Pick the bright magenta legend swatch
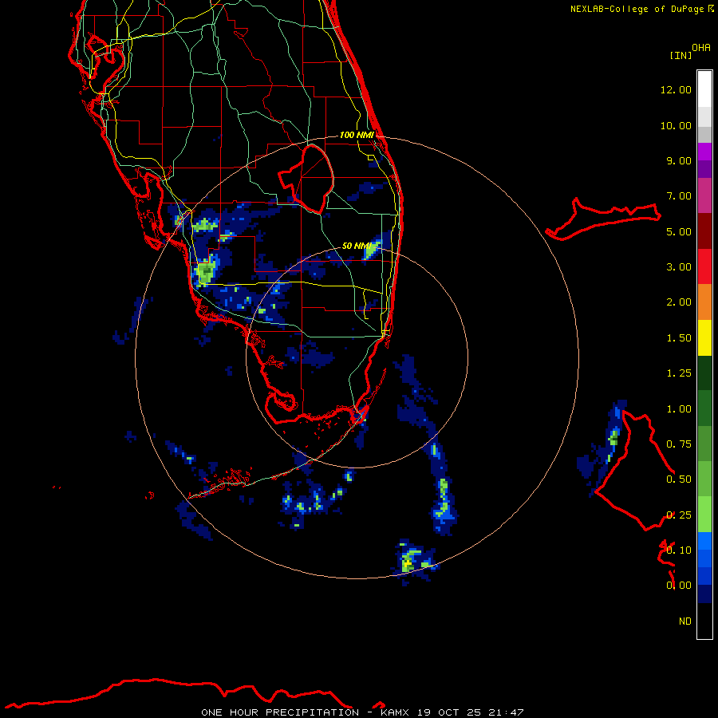The height and width of the screenshot is (718, 718). click(704, 152)
